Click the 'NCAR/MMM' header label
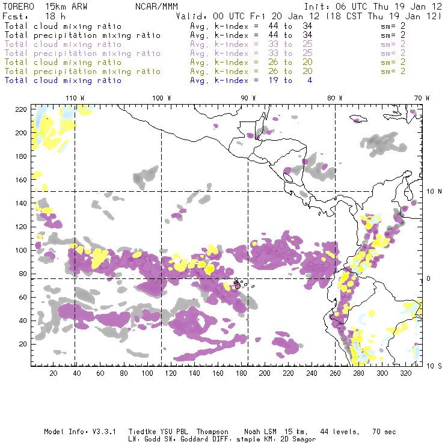Screen dimensions: 445x445 [x=156, y=7]
